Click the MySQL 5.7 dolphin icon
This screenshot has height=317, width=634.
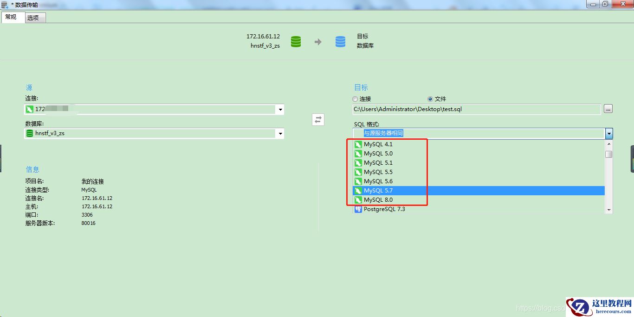pyautogui.click(x=358, y=191)
